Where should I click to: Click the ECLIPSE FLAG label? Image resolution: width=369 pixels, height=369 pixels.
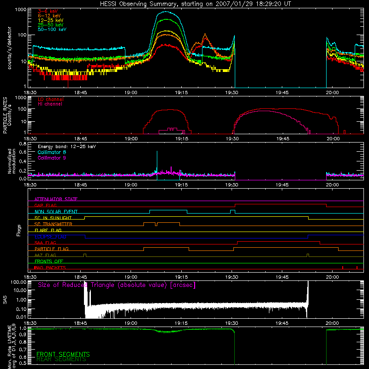click(50, 237)
